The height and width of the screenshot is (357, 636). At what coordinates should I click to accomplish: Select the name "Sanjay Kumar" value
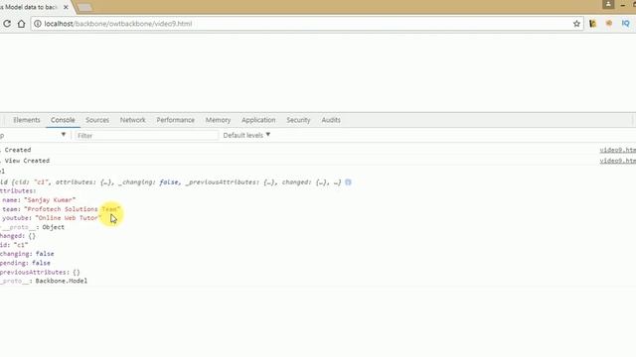click(x=50, y=200)
